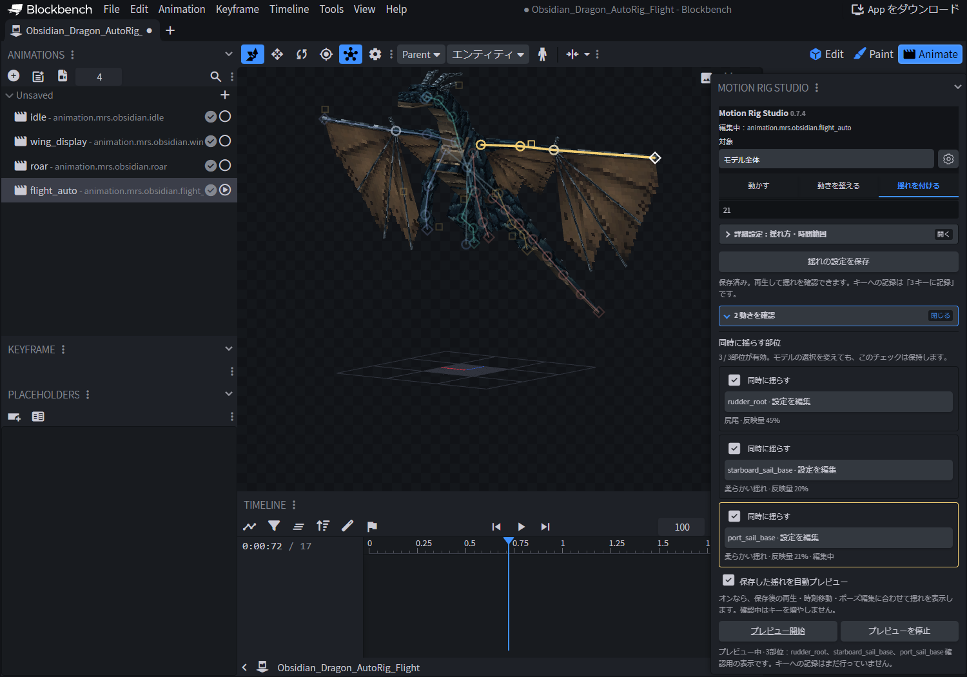The height and width of the screenshot is (677, 967).
Task: Open the Parent dropdown
Action: [x=421, y=54]
